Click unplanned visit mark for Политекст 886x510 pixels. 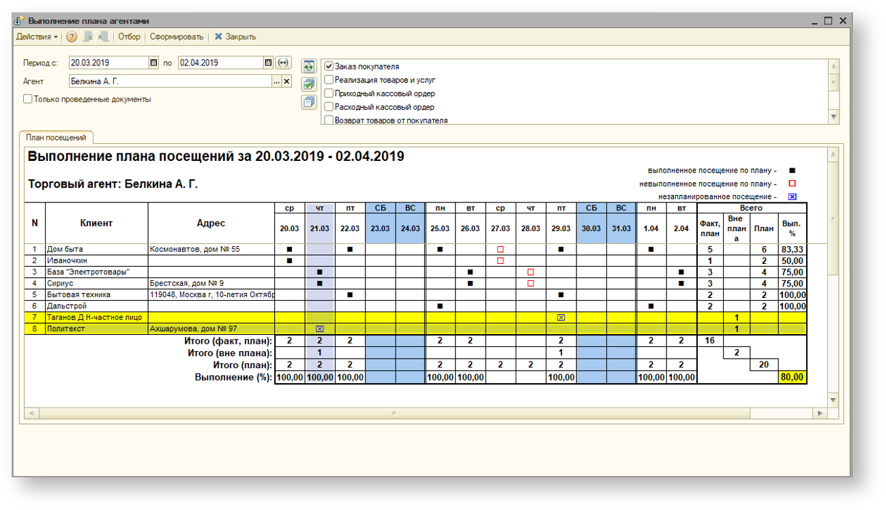click(319, 329)
